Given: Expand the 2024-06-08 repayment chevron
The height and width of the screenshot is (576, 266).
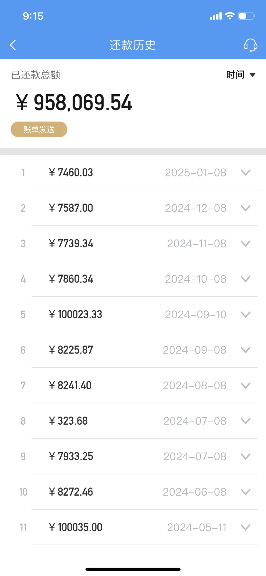Looking at the screenshot, I should pos(245,492).
